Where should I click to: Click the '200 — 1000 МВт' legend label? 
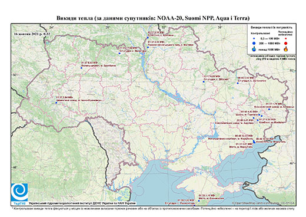click(269, 43)
